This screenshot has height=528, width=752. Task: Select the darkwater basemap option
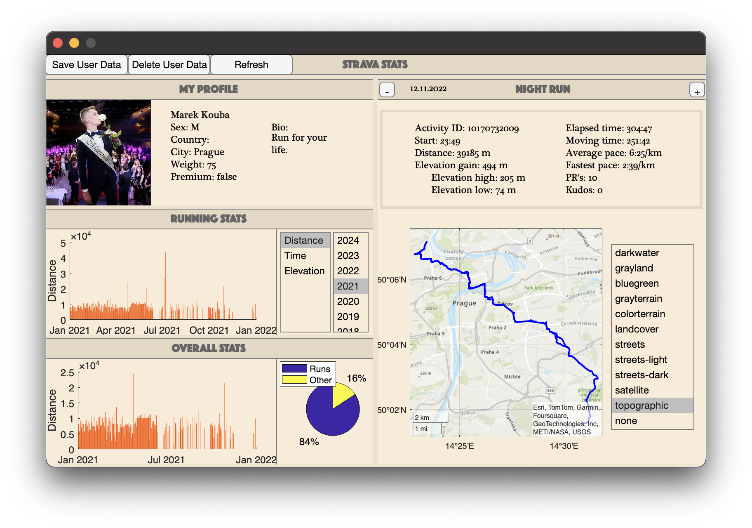[637, 253]
